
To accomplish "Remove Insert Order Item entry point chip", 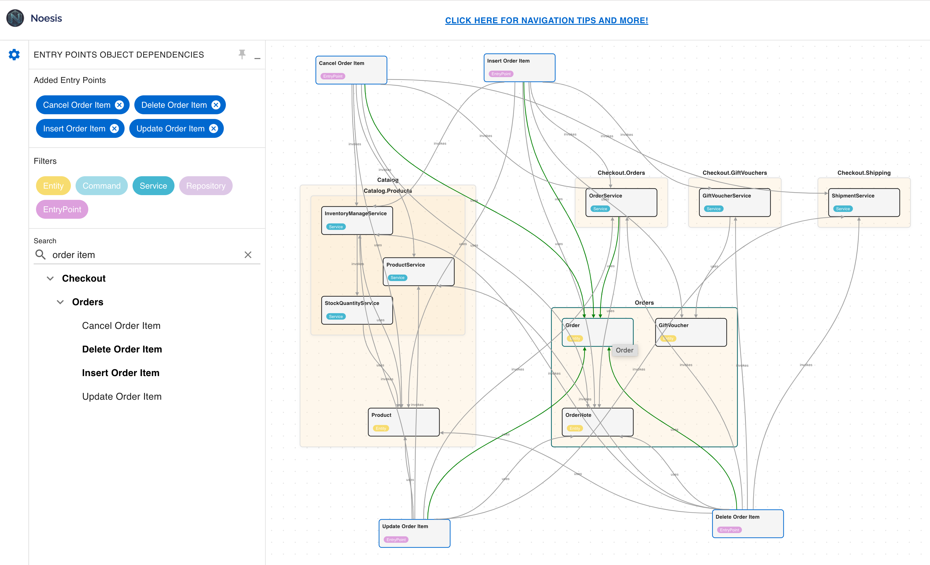I will click(114, 129).
